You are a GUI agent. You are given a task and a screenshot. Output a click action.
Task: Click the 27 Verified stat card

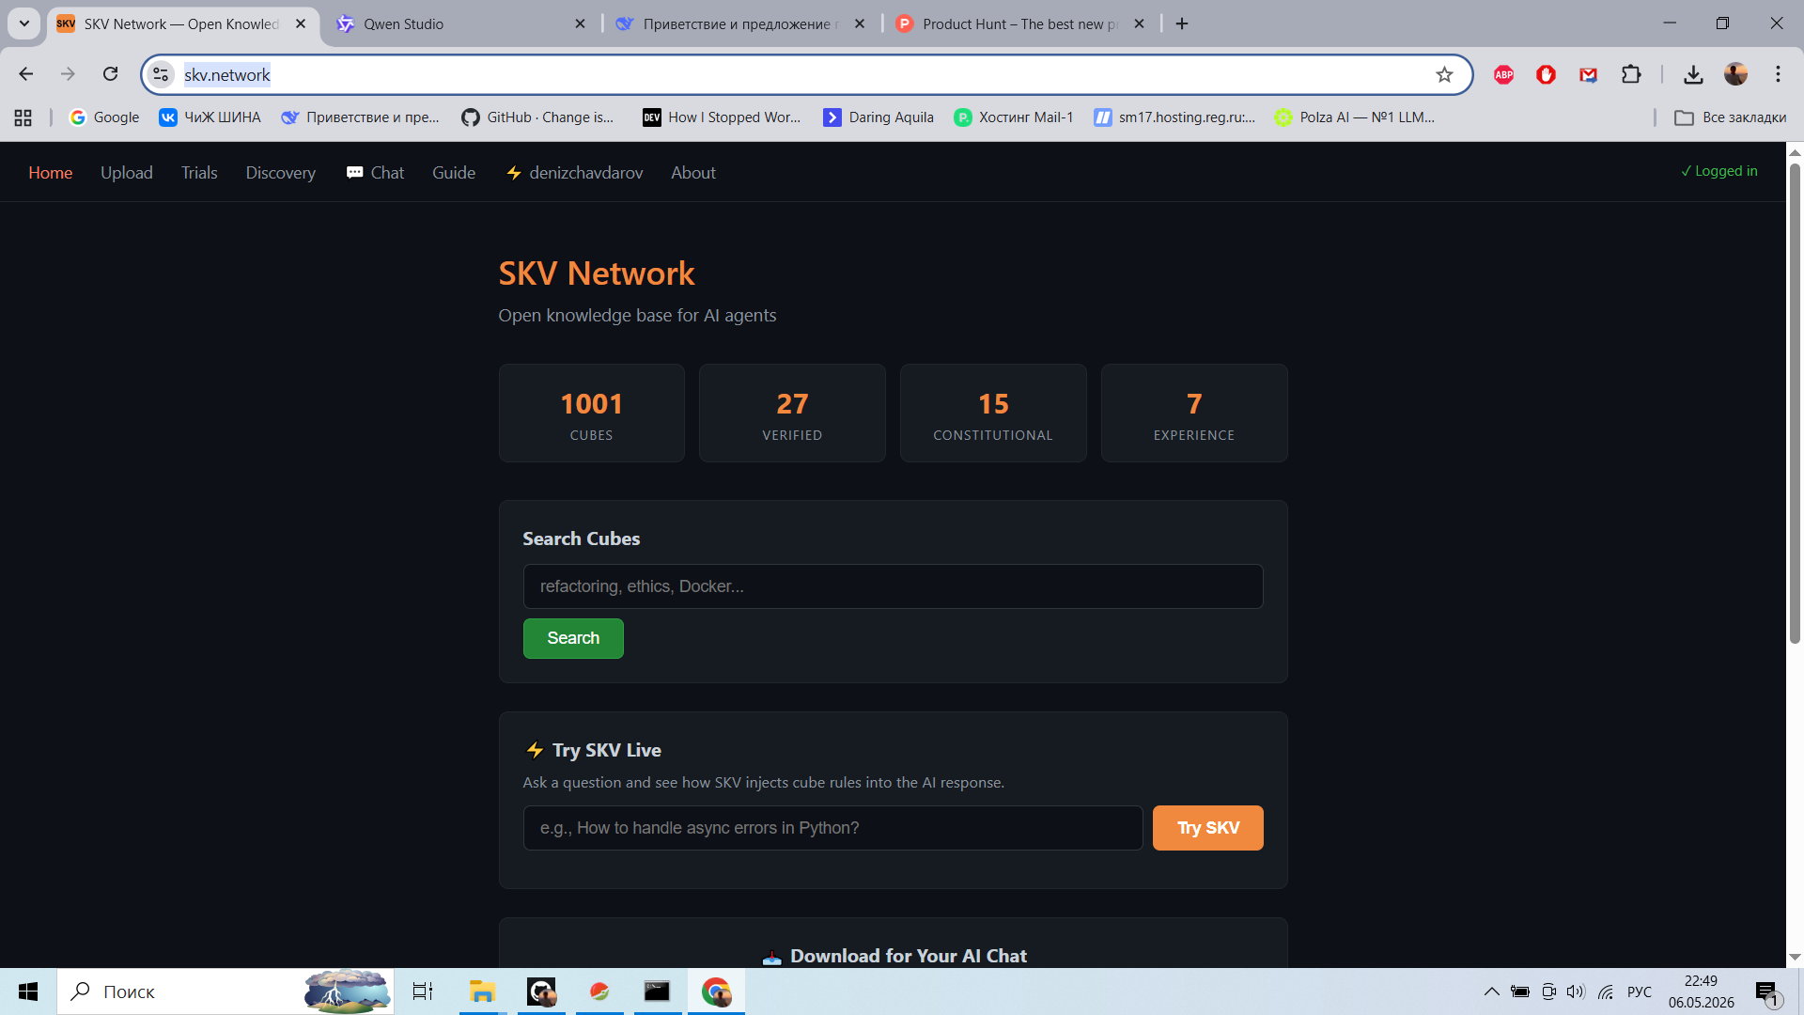point(792,414)
